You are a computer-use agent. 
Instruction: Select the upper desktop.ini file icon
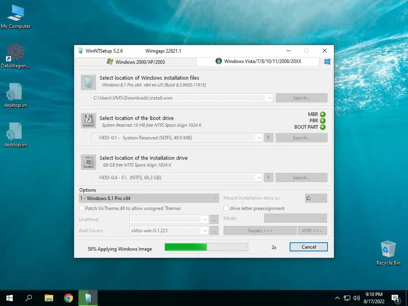pyautogui.click(x=16, y=95)
